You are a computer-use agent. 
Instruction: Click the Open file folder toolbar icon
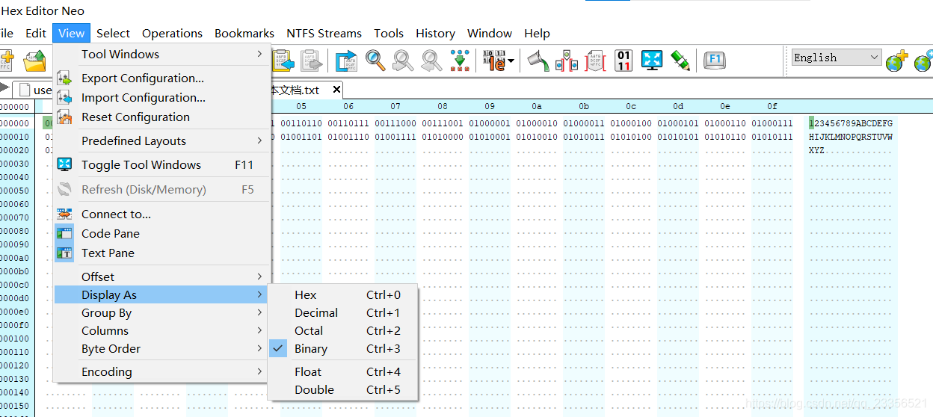coord(35,60)
